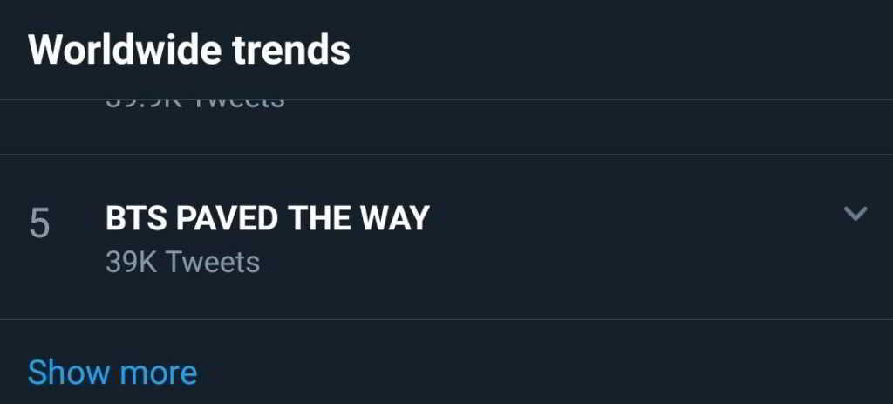Open the BTS PAVED THE WAY trend
Image resolution: width=893 pixels, height=404 pixels.
tap(268, 218)
